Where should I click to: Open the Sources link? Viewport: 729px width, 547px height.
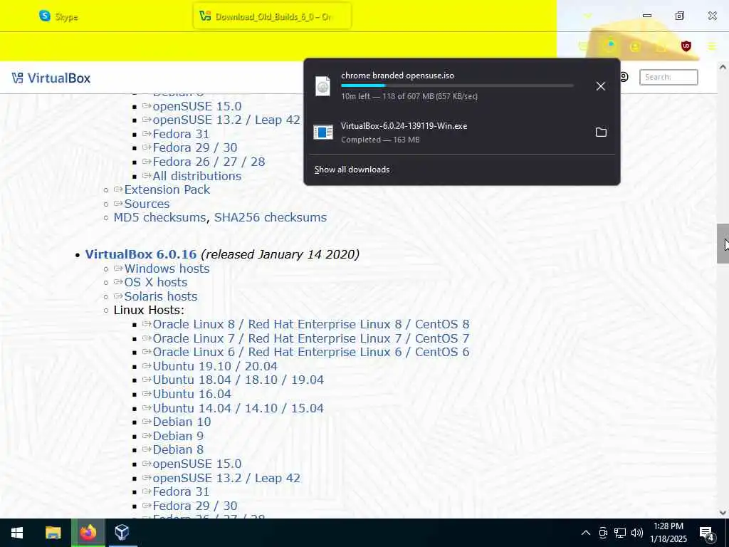(x=147, y=204)
